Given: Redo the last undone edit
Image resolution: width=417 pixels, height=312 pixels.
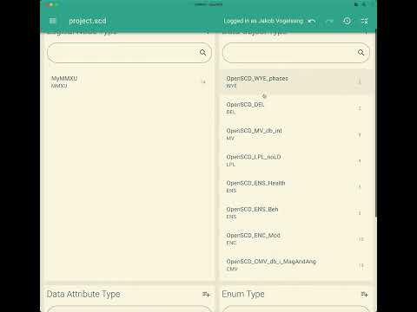Looking at the screenshot, I should point(329,21).
